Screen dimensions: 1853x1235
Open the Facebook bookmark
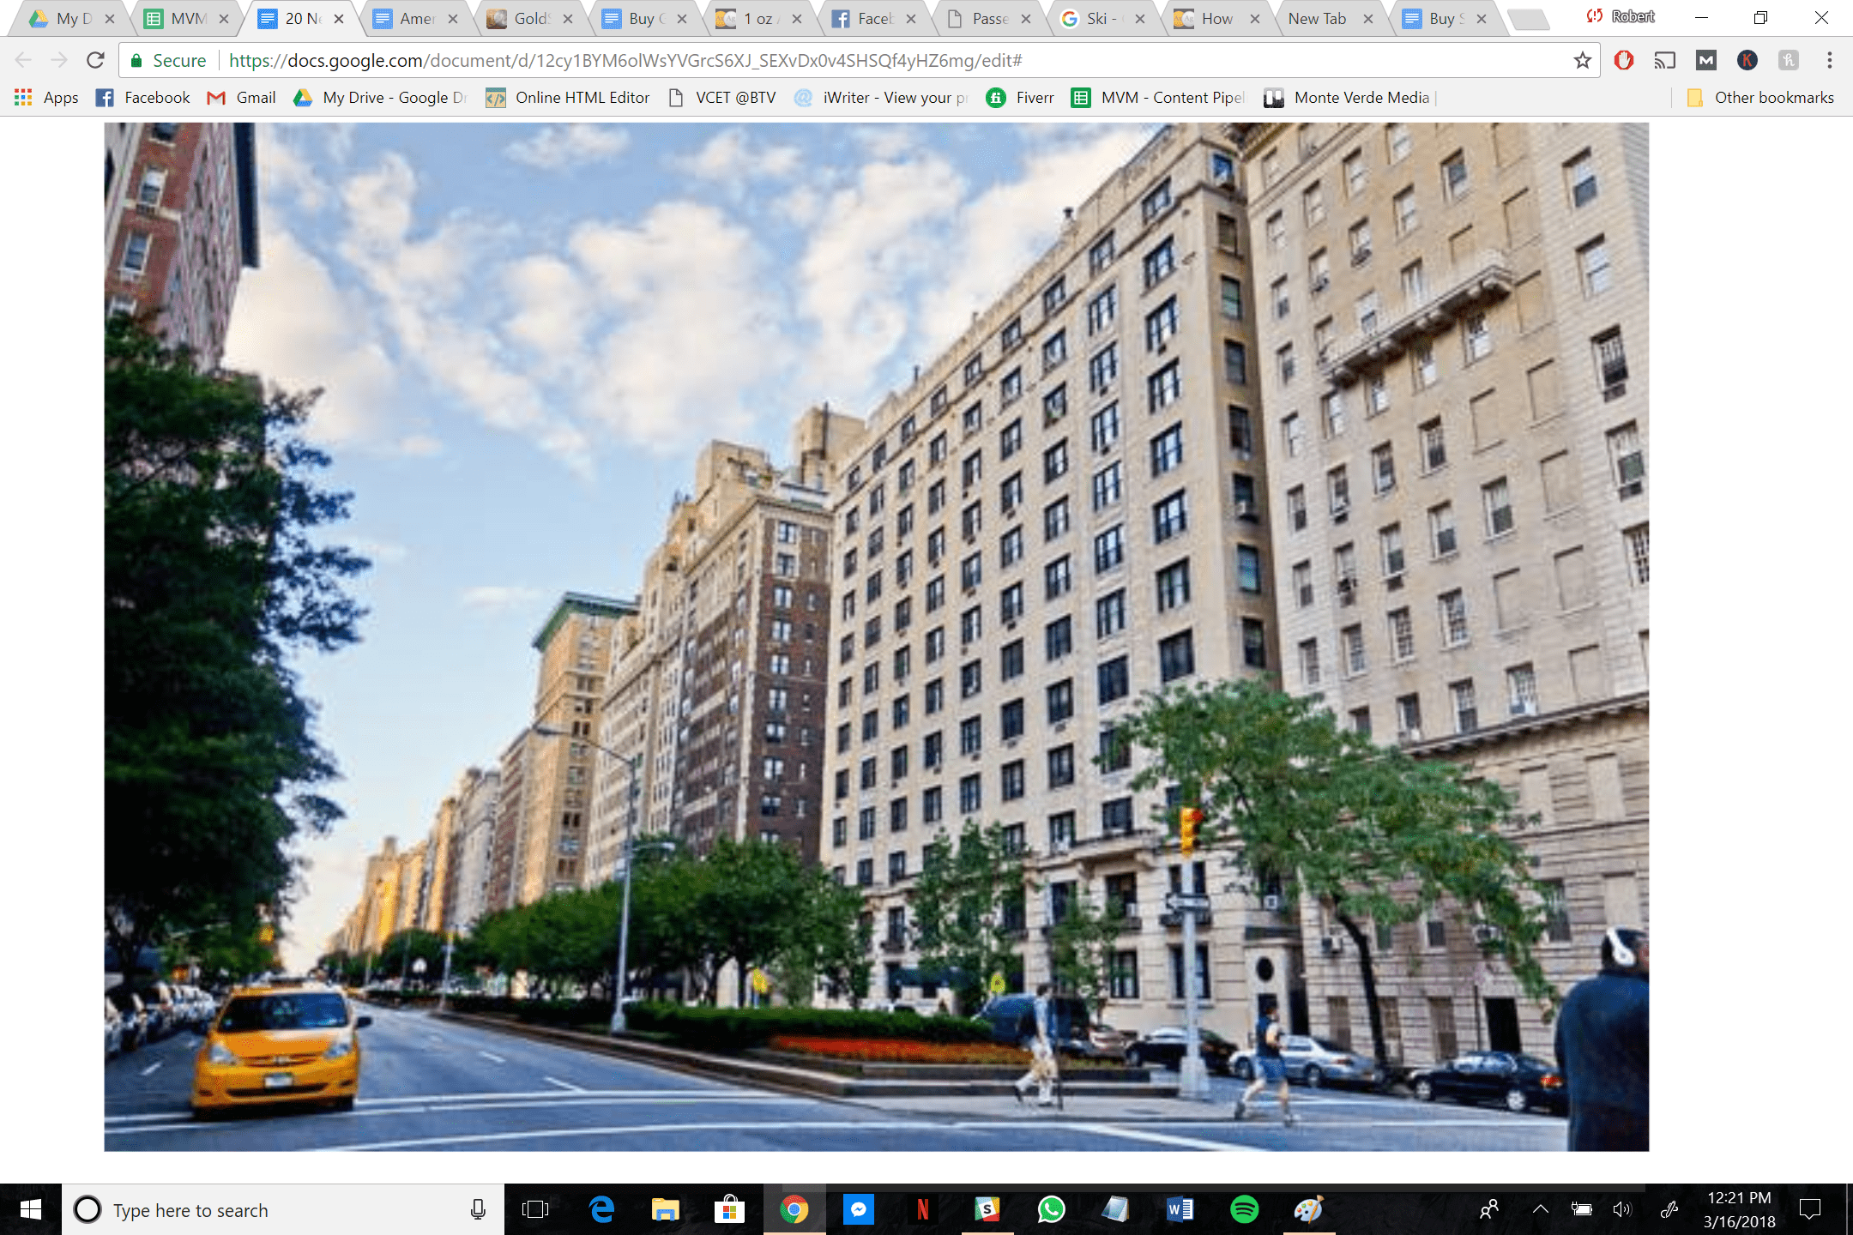[x=142, y=98]
